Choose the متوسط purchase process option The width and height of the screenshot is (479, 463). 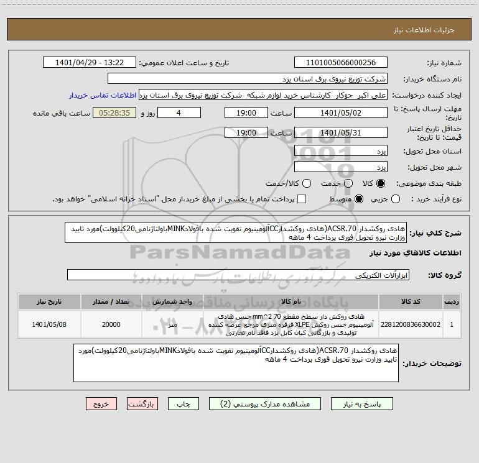[x=359, y=199]
